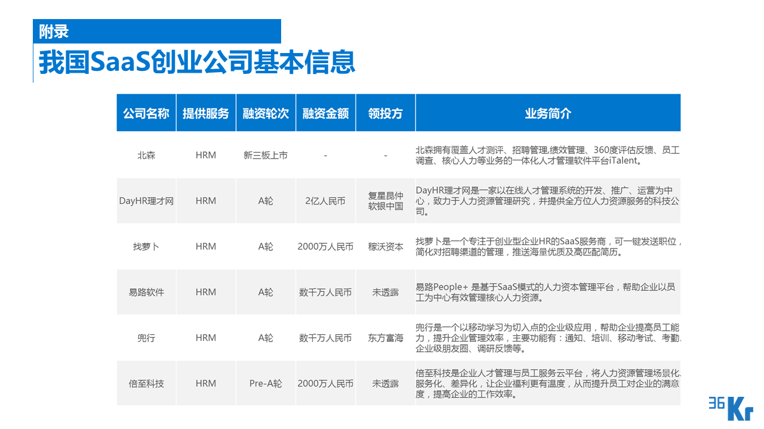Click the company name 北森
The height and width of the screenshot is (429, 764).
(146, 154)
